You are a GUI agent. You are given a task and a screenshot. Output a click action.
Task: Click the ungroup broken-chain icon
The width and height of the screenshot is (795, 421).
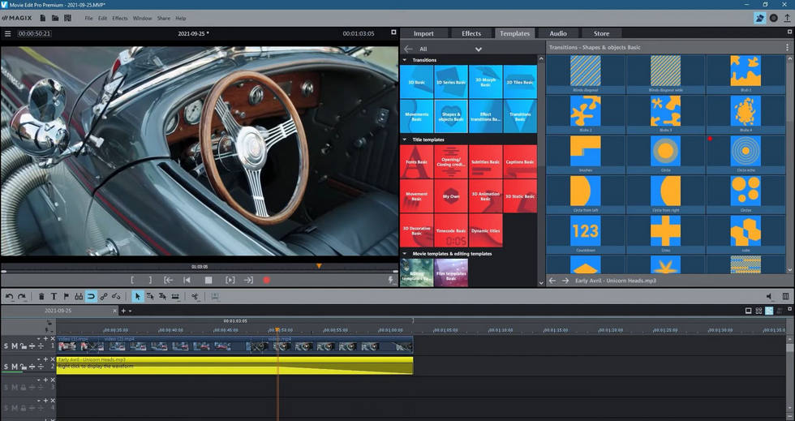[x=116, y=297]
